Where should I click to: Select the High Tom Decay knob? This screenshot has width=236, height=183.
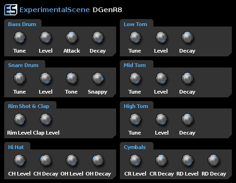coord(187,119)
